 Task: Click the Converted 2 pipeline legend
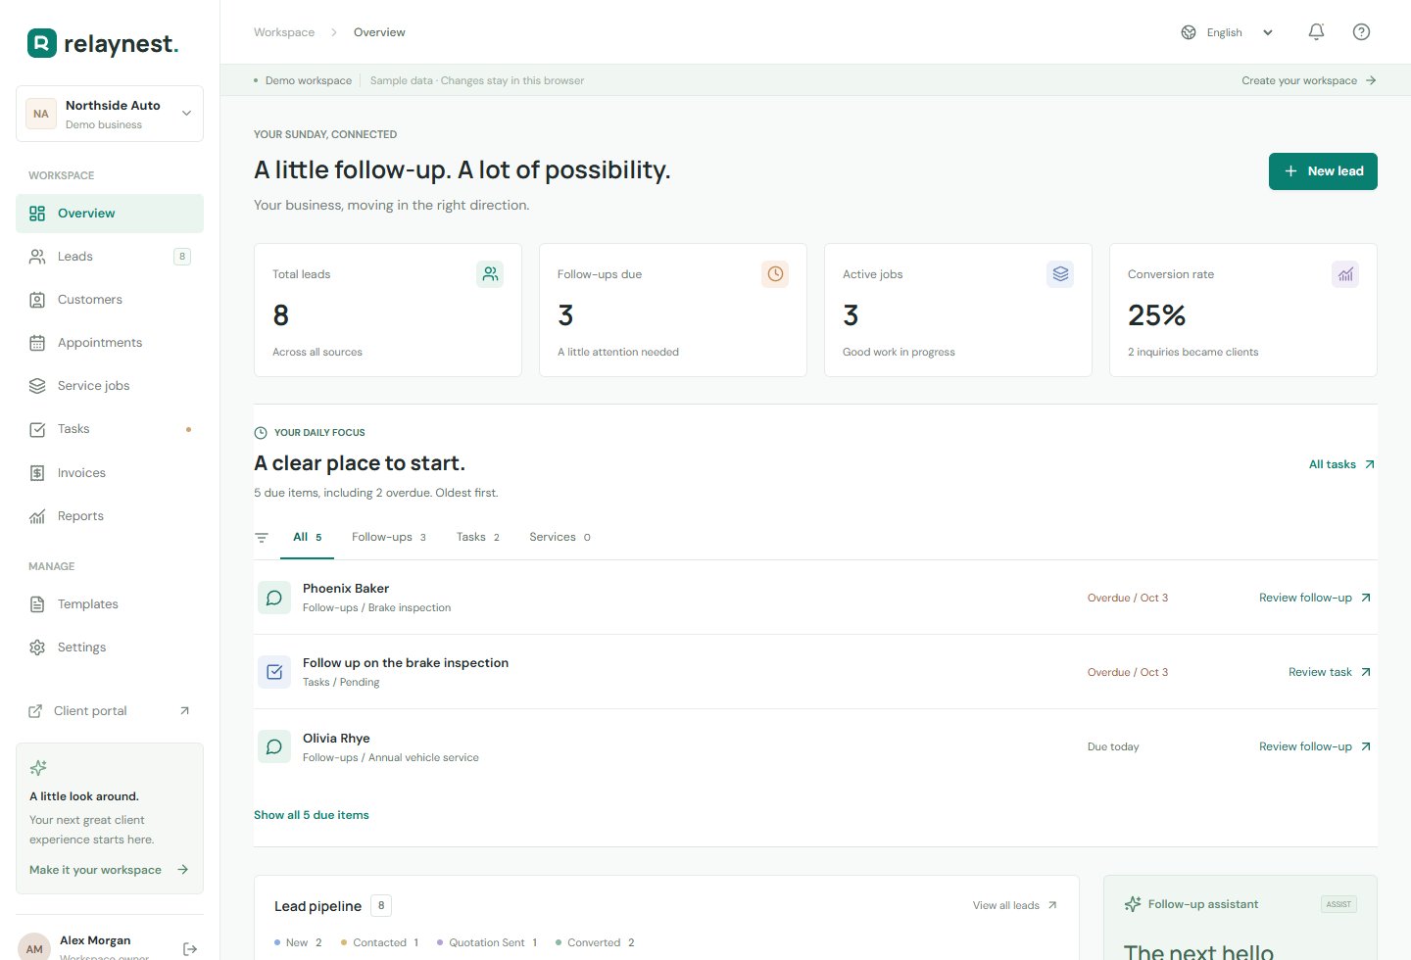tap(595, 942)
